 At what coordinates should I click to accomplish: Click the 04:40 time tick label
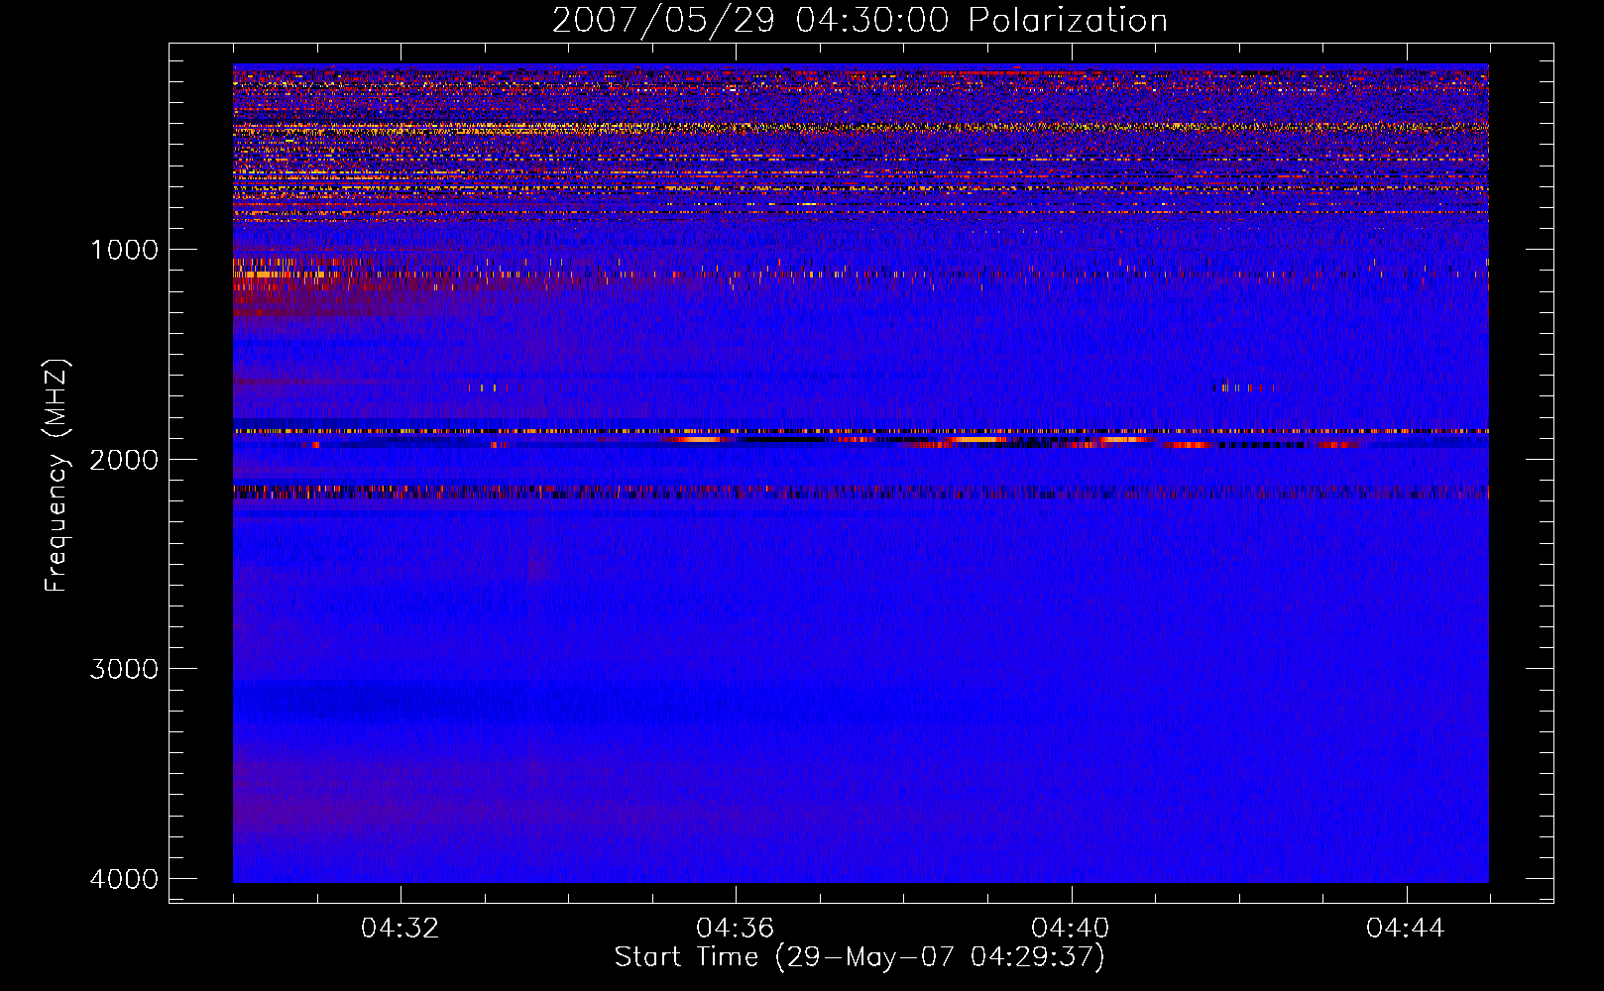(1071, 929)
